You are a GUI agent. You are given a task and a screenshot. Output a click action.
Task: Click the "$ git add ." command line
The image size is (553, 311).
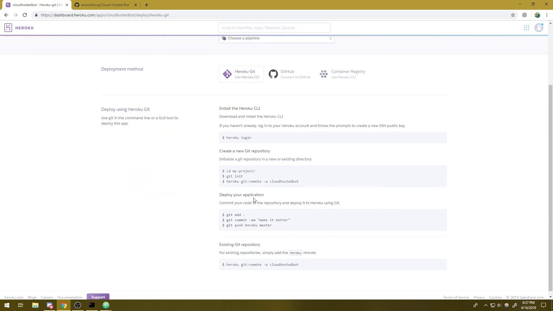click(x=233, y=215)
